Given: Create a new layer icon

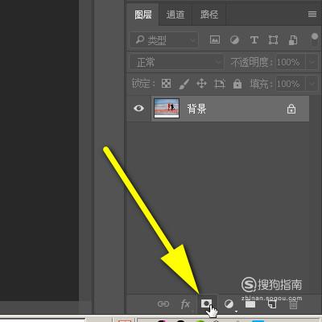Looking at the screenshot, I should click(272, 304).
